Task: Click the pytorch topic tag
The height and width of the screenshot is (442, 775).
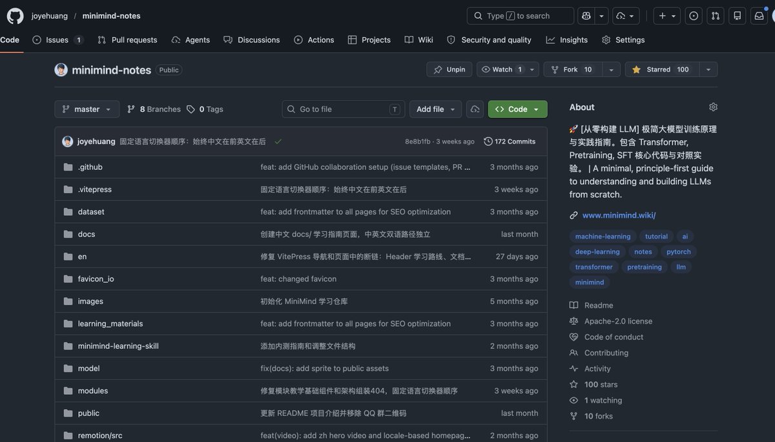Action: (x=679, y=252)
